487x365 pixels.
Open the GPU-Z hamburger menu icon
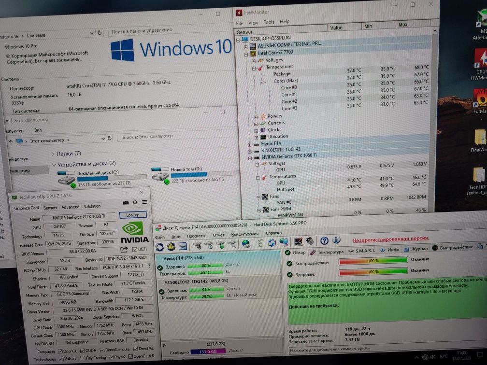pos(145,202)
